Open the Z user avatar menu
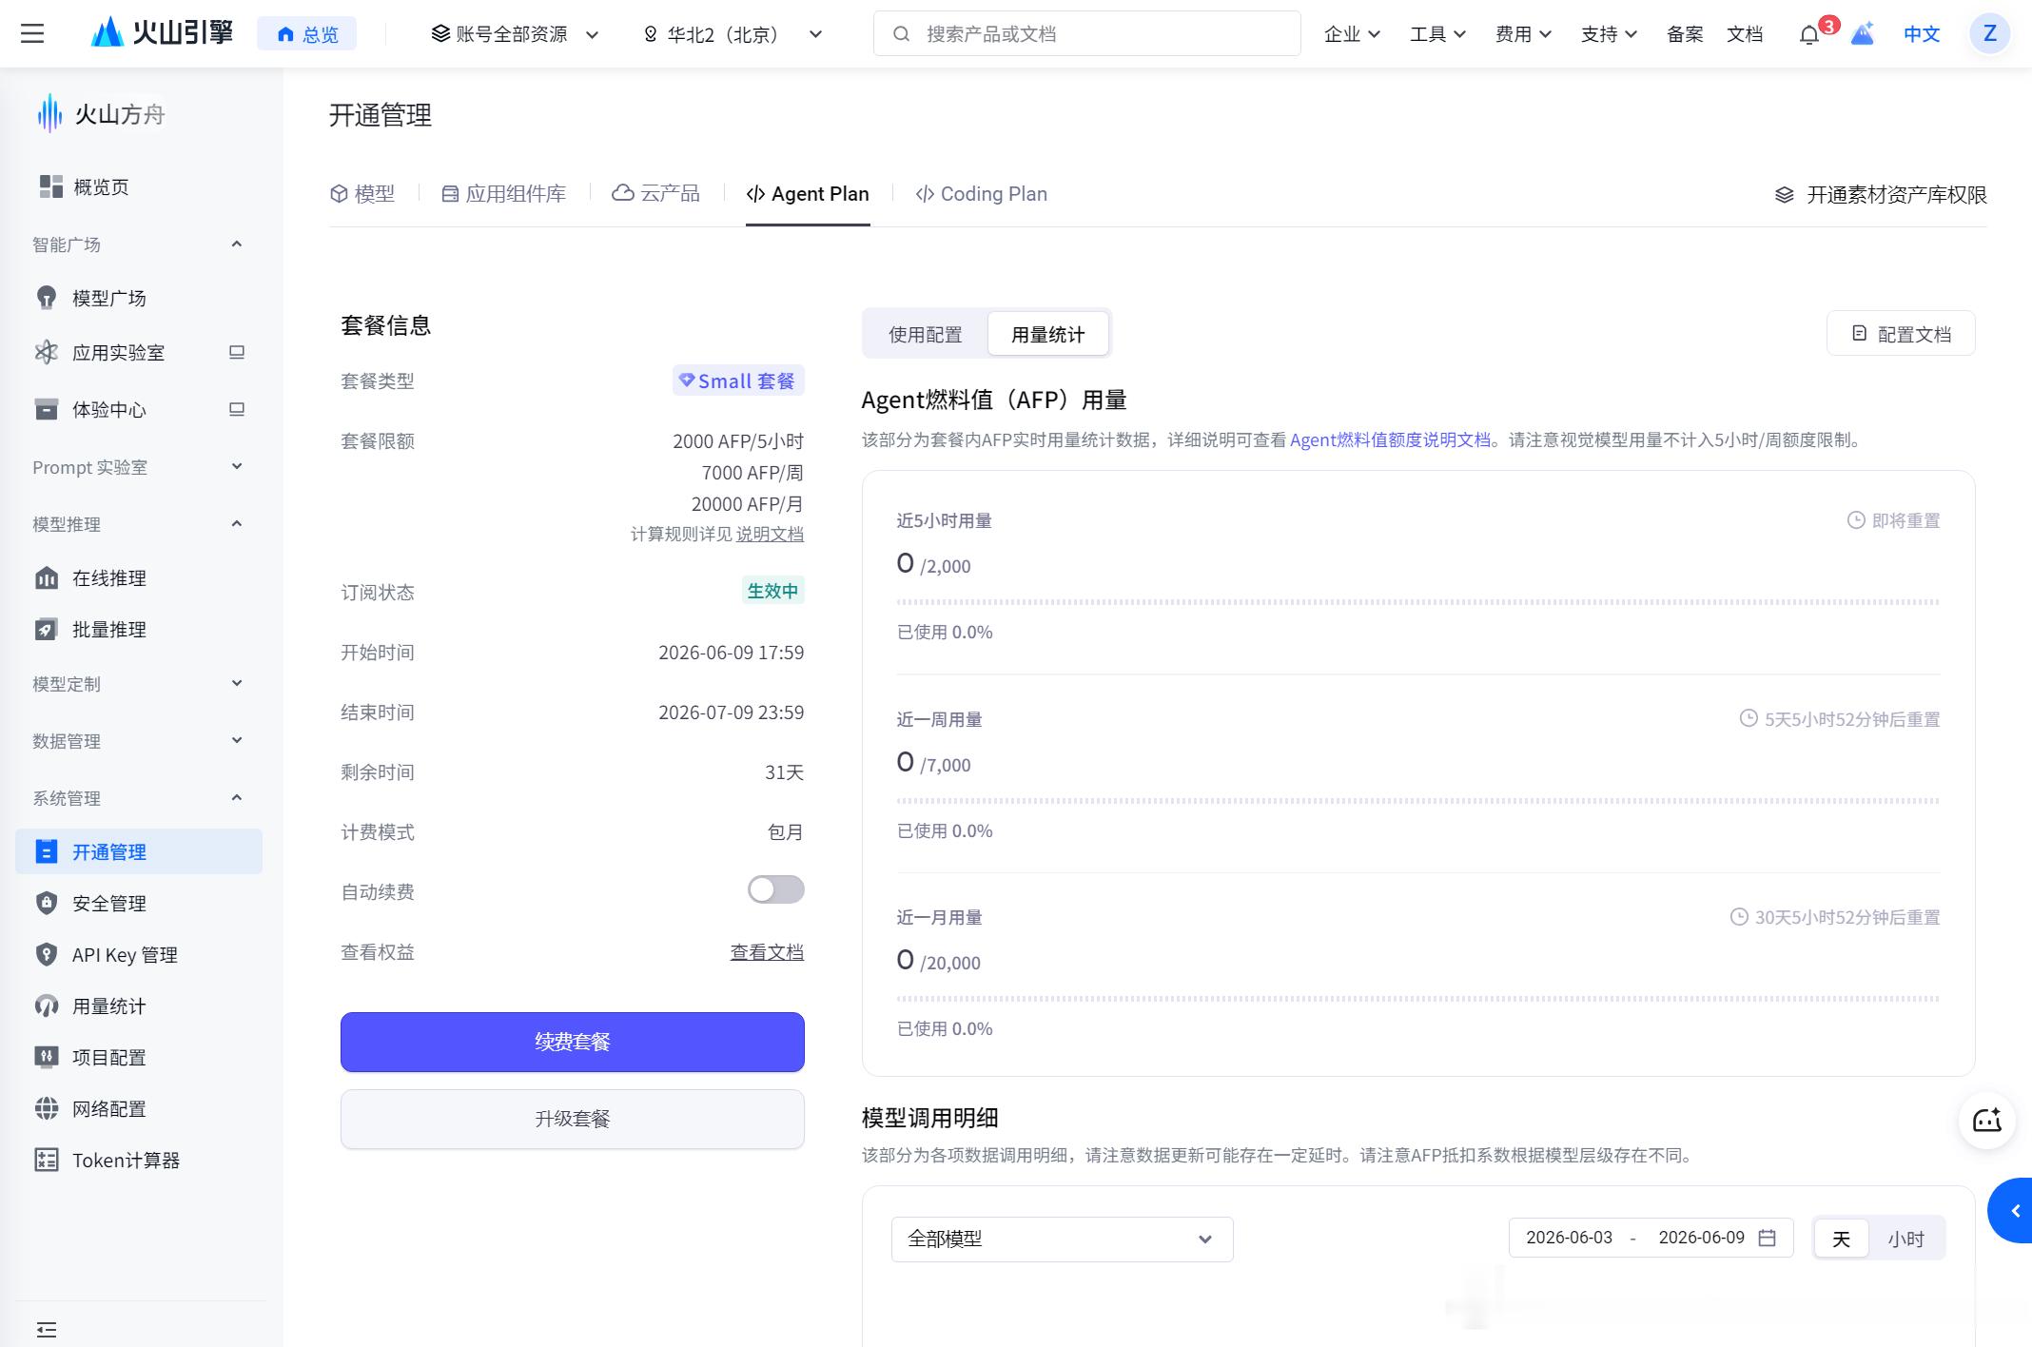The height and width of the screenshot is (1347, 2032). point(1989,34)
